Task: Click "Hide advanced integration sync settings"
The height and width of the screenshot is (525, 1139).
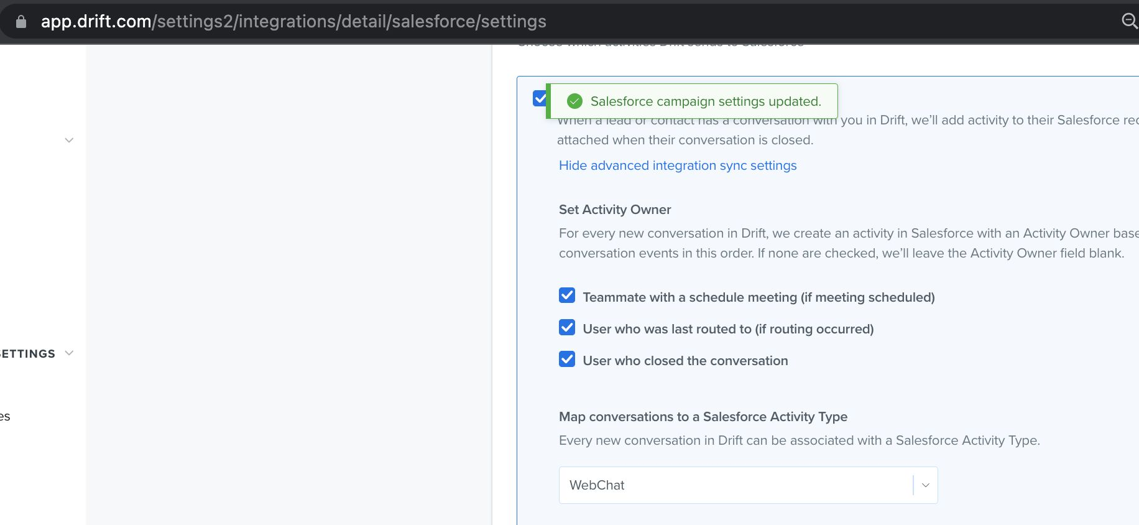Action: [x=677, y=165]
